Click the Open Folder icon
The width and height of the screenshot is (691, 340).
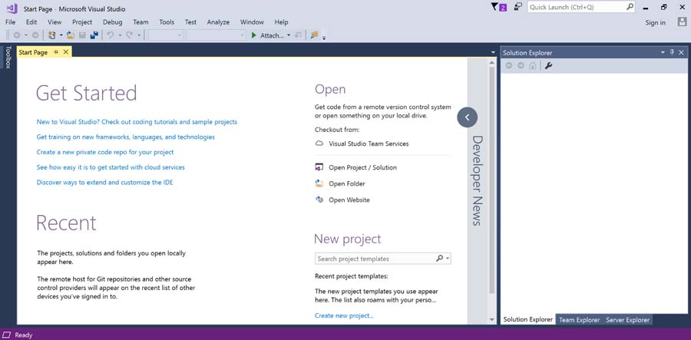320,183
